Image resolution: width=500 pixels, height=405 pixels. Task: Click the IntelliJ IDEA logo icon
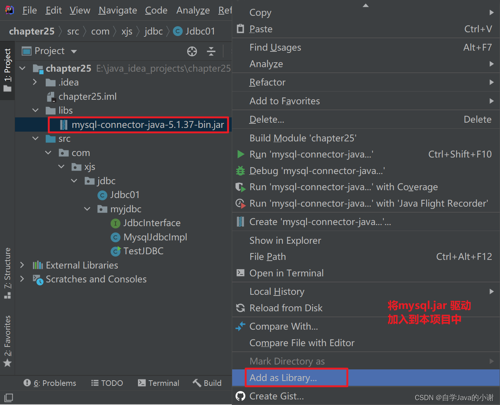(9, 10)
